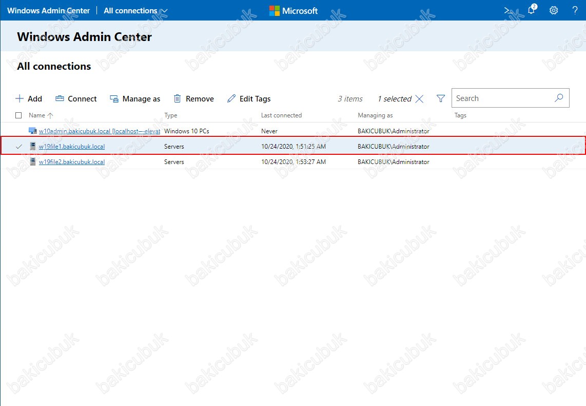The height and width of the screenshot is (406, 586).
Task: Click the 3 items count text
Action: 350,98
